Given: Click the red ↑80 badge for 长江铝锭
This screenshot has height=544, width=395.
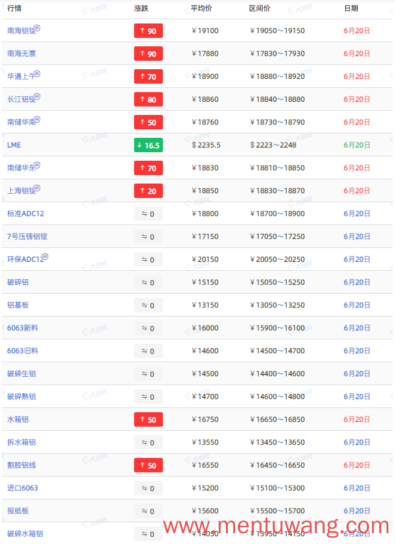Looking at the screenshot, I should (149, 99).
